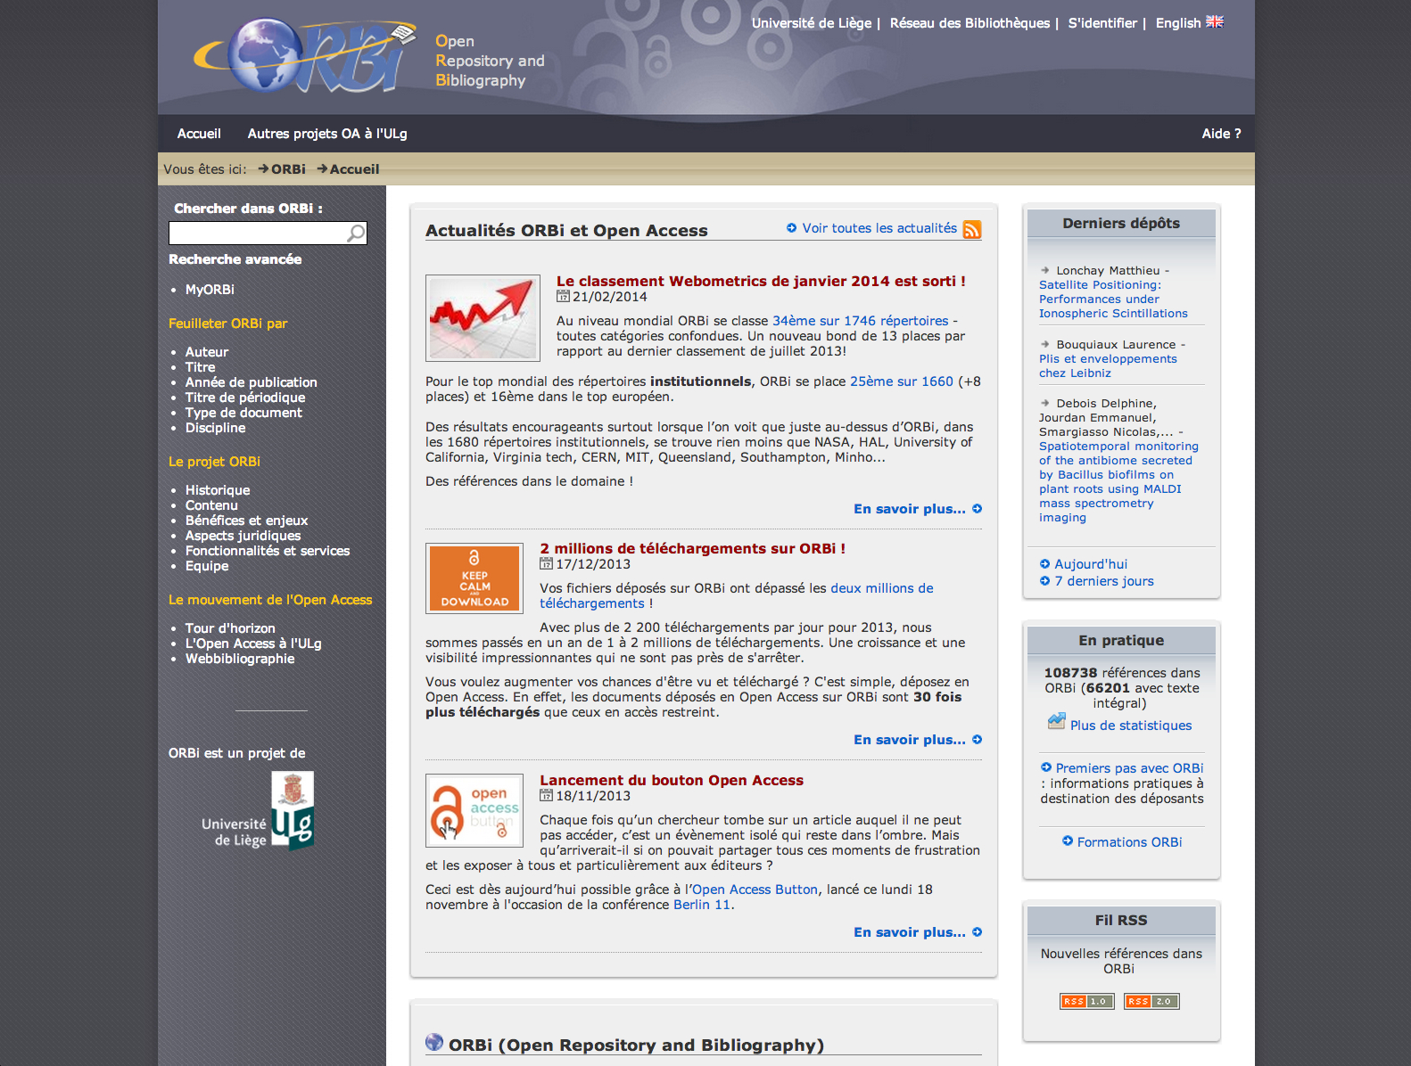Open Webbibliographie
1411x1066 pixels.
click(240, 659)
